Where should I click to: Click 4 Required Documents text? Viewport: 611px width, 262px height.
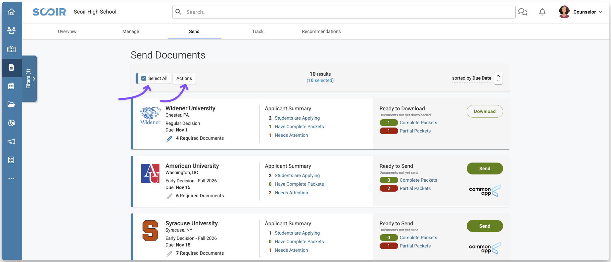[x=200, y=138]
